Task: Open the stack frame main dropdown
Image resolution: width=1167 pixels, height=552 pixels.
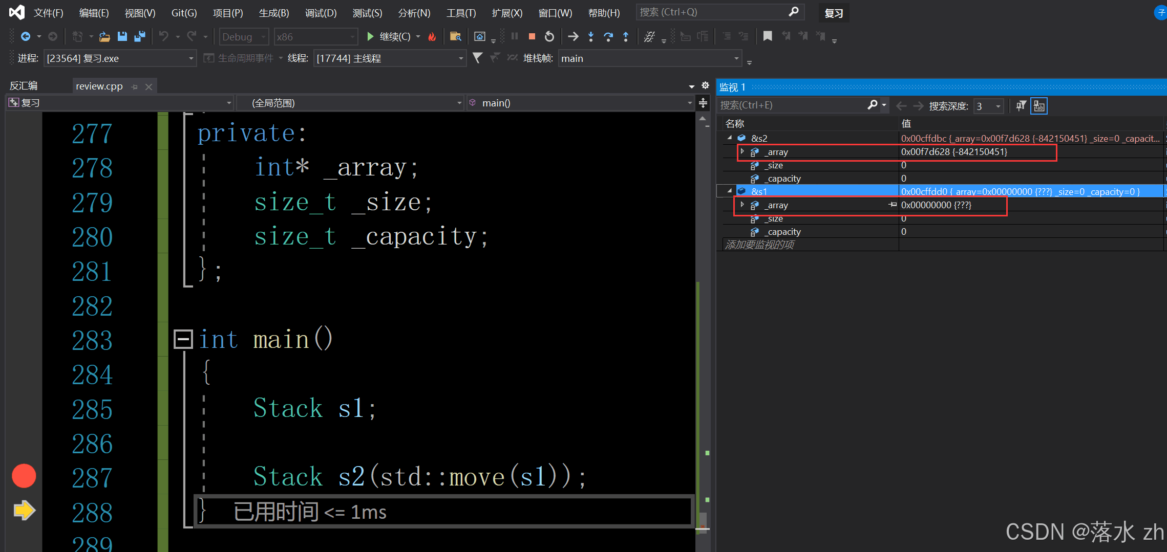Action: [650, 58]
